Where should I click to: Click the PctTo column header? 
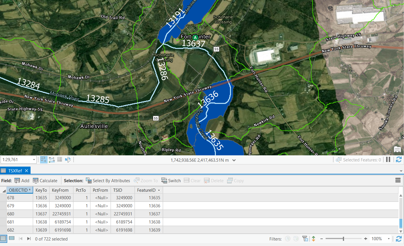click(82, 190)
